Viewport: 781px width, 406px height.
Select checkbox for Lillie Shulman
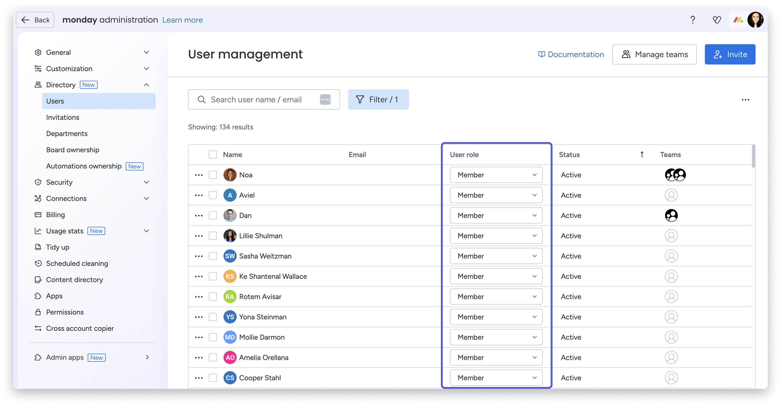[x=213, y=236]
